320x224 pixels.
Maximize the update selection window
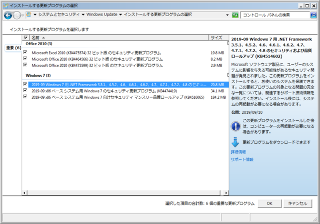coord(307,6)
